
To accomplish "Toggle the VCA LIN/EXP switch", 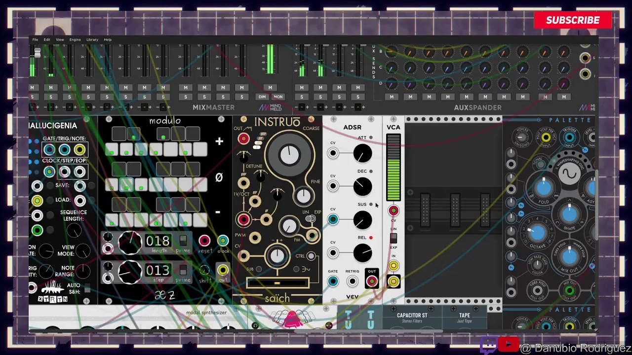I will (394, 238).
